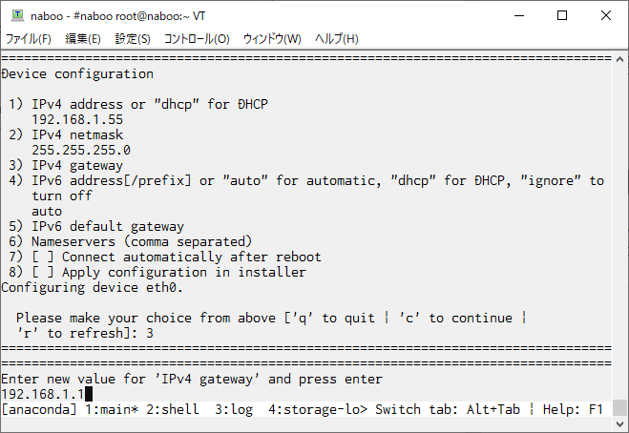Click the vertical scrollbar thumb
This screenshot has height=433, width=629.
(x=619, y=408)
